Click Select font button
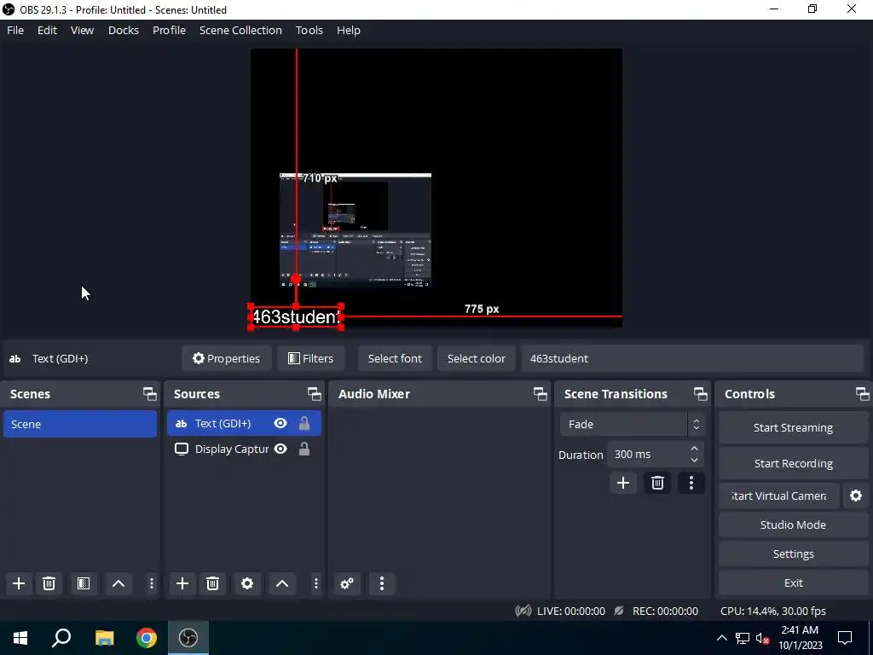 tap(395, 358)
